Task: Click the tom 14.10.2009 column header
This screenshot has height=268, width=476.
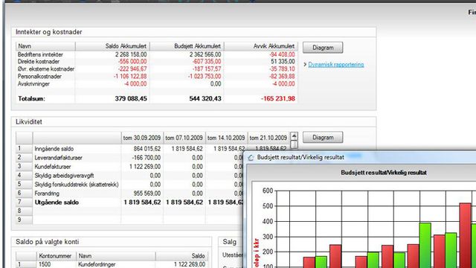Action: [x=226, y=138]
